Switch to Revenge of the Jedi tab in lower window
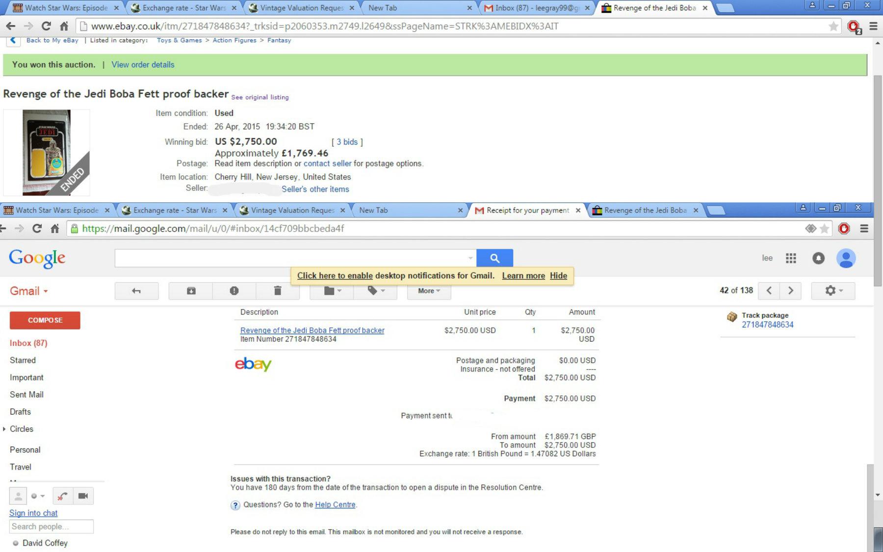883x552 pixels. tap(646, 210)
